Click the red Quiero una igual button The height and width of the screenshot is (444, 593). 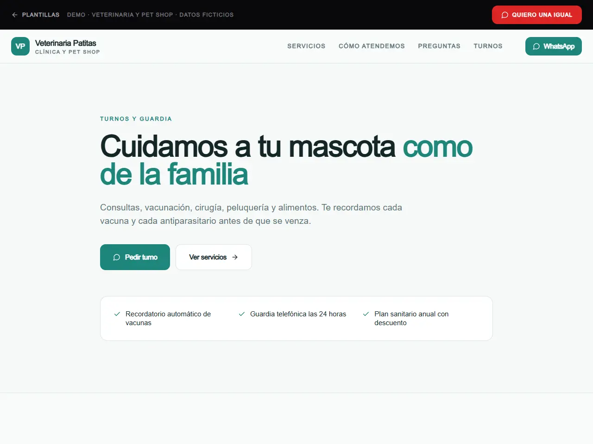(x=536, y=15)
